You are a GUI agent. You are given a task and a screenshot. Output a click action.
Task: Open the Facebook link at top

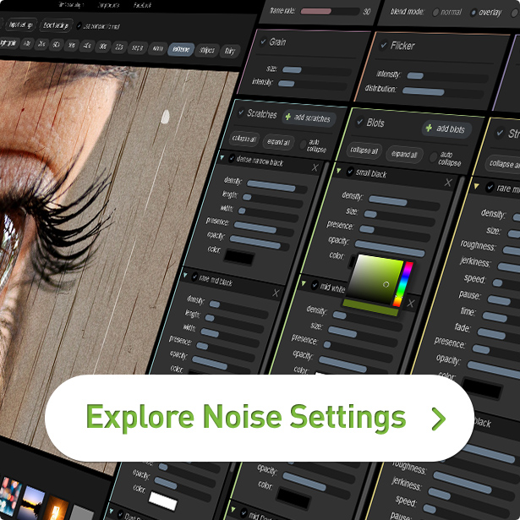[x=142, y=5]
